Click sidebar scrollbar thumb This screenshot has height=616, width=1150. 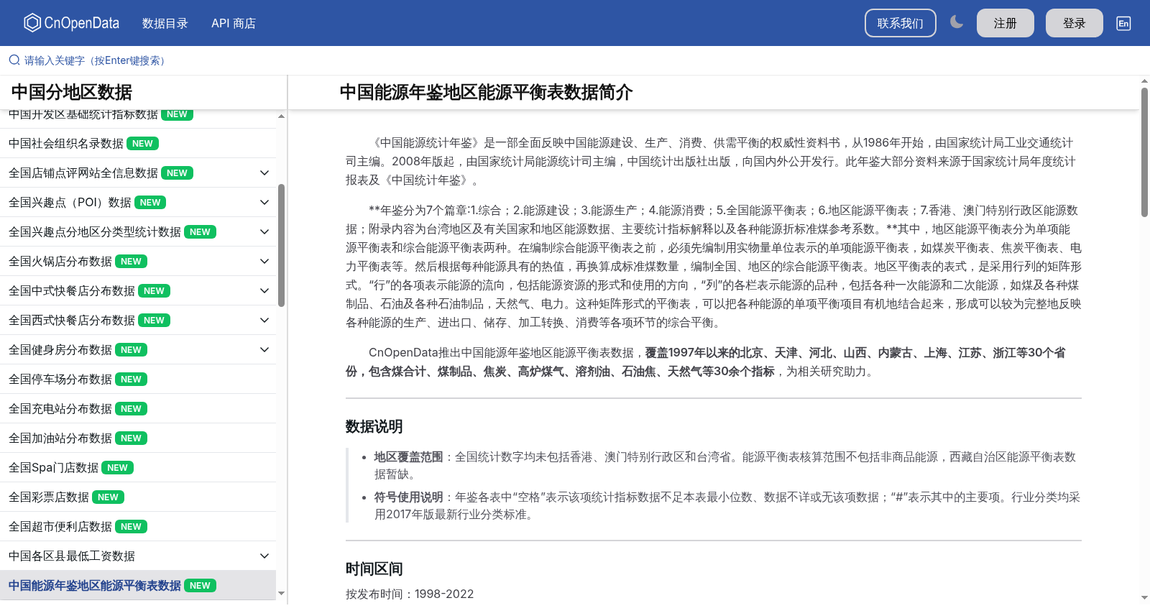[281, 244]
